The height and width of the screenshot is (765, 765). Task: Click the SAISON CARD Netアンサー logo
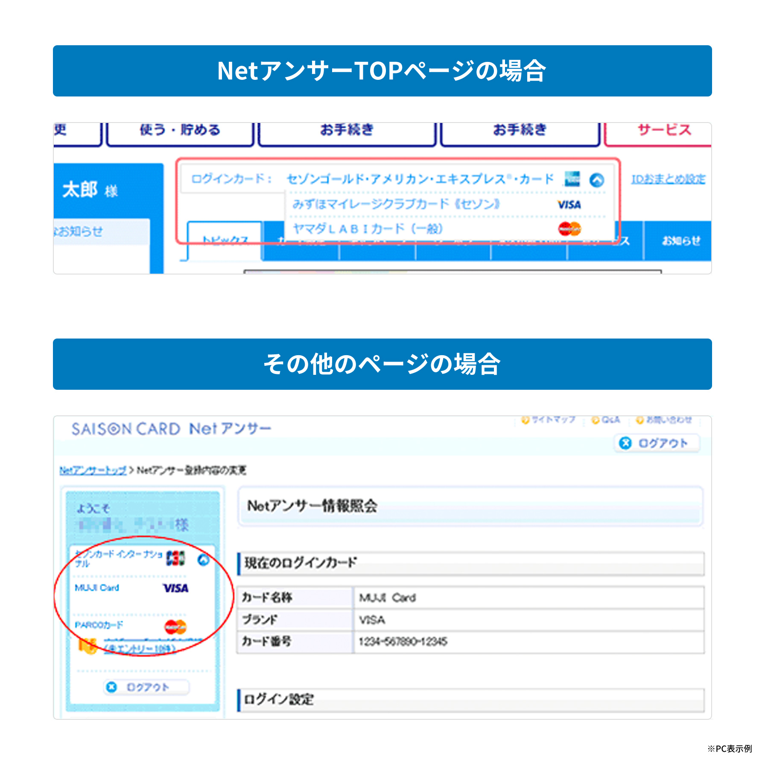tap(171, 429)
